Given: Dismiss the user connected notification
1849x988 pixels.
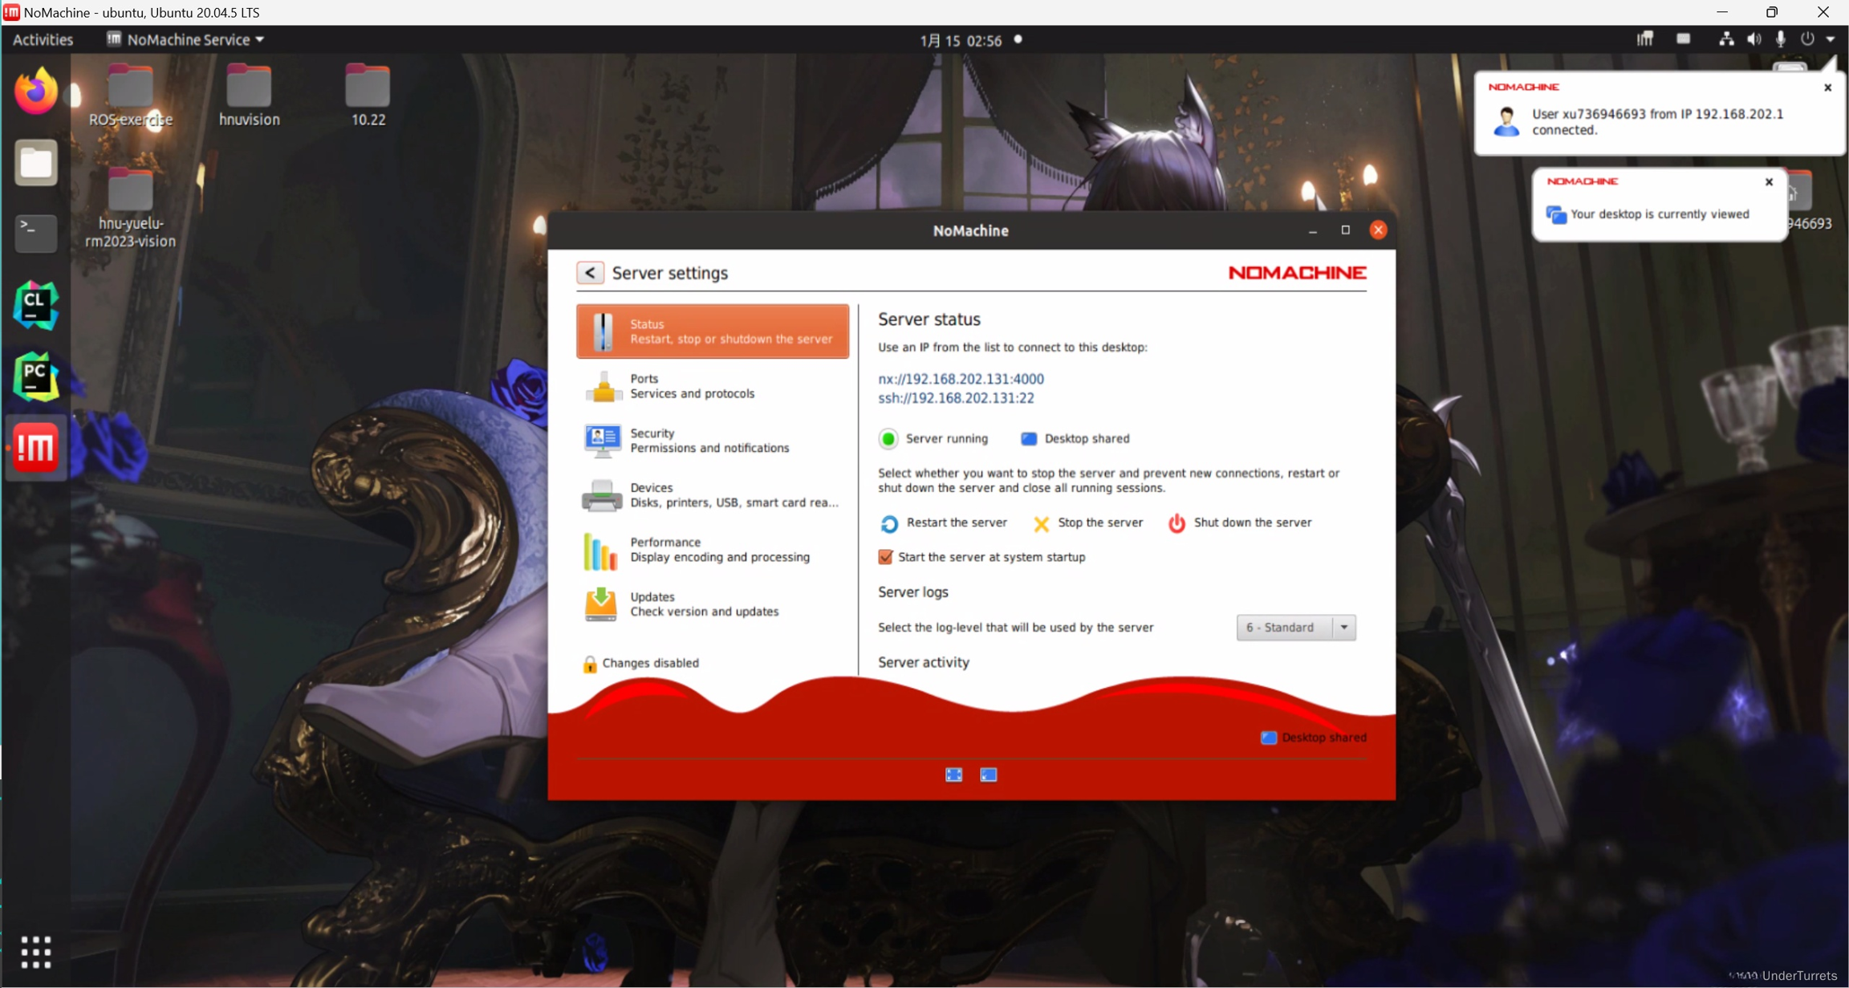Looking at the screenshot, I should [x=1827, y=87].
